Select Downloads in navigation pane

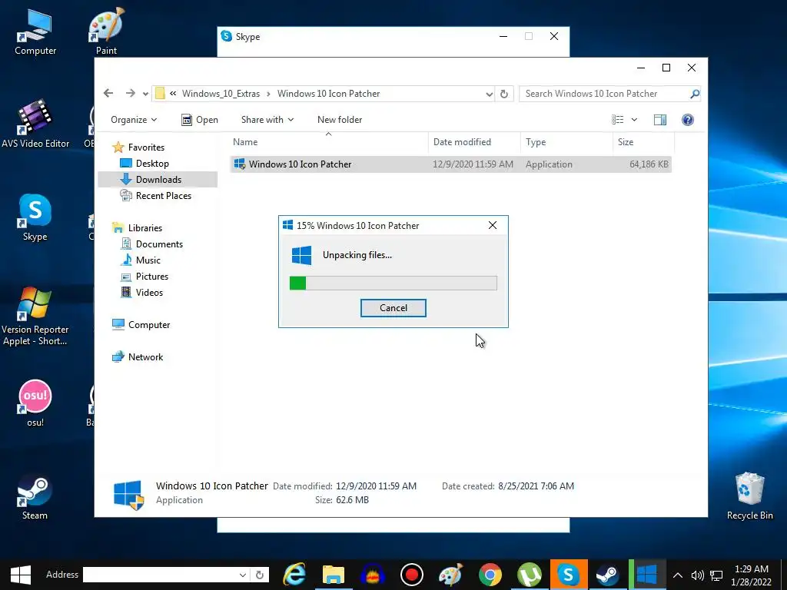coord(158,180)
